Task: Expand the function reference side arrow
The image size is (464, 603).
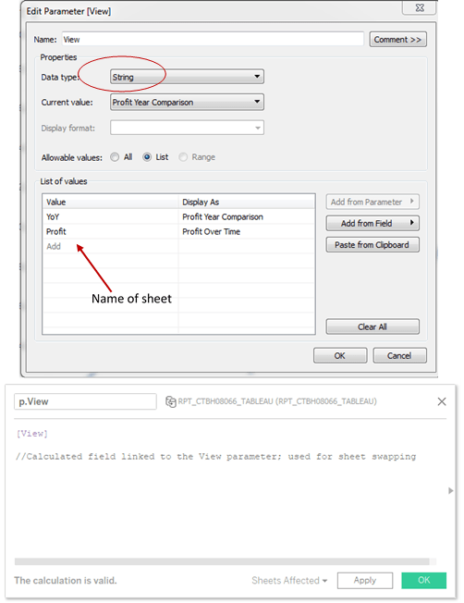Action: point(450,491)
